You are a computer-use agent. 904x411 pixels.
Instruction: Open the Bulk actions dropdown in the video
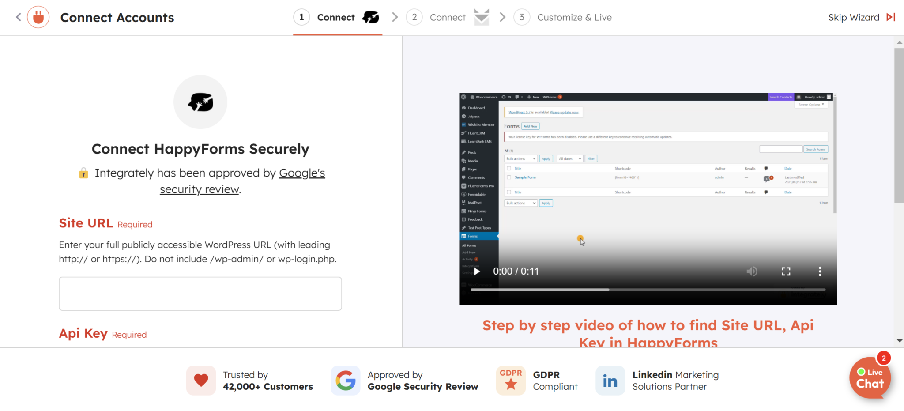pos(520,158)
